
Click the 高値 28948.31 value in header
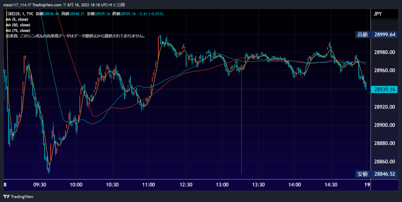click(x=73, y=14)
